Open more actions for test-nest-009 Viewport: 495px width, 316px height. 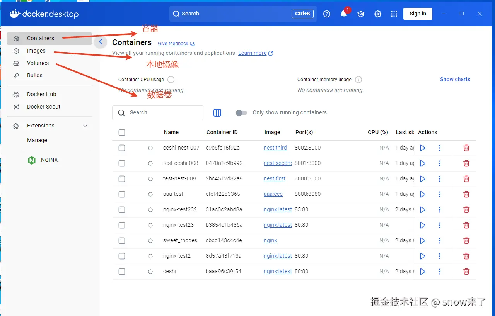click(440, 179)
